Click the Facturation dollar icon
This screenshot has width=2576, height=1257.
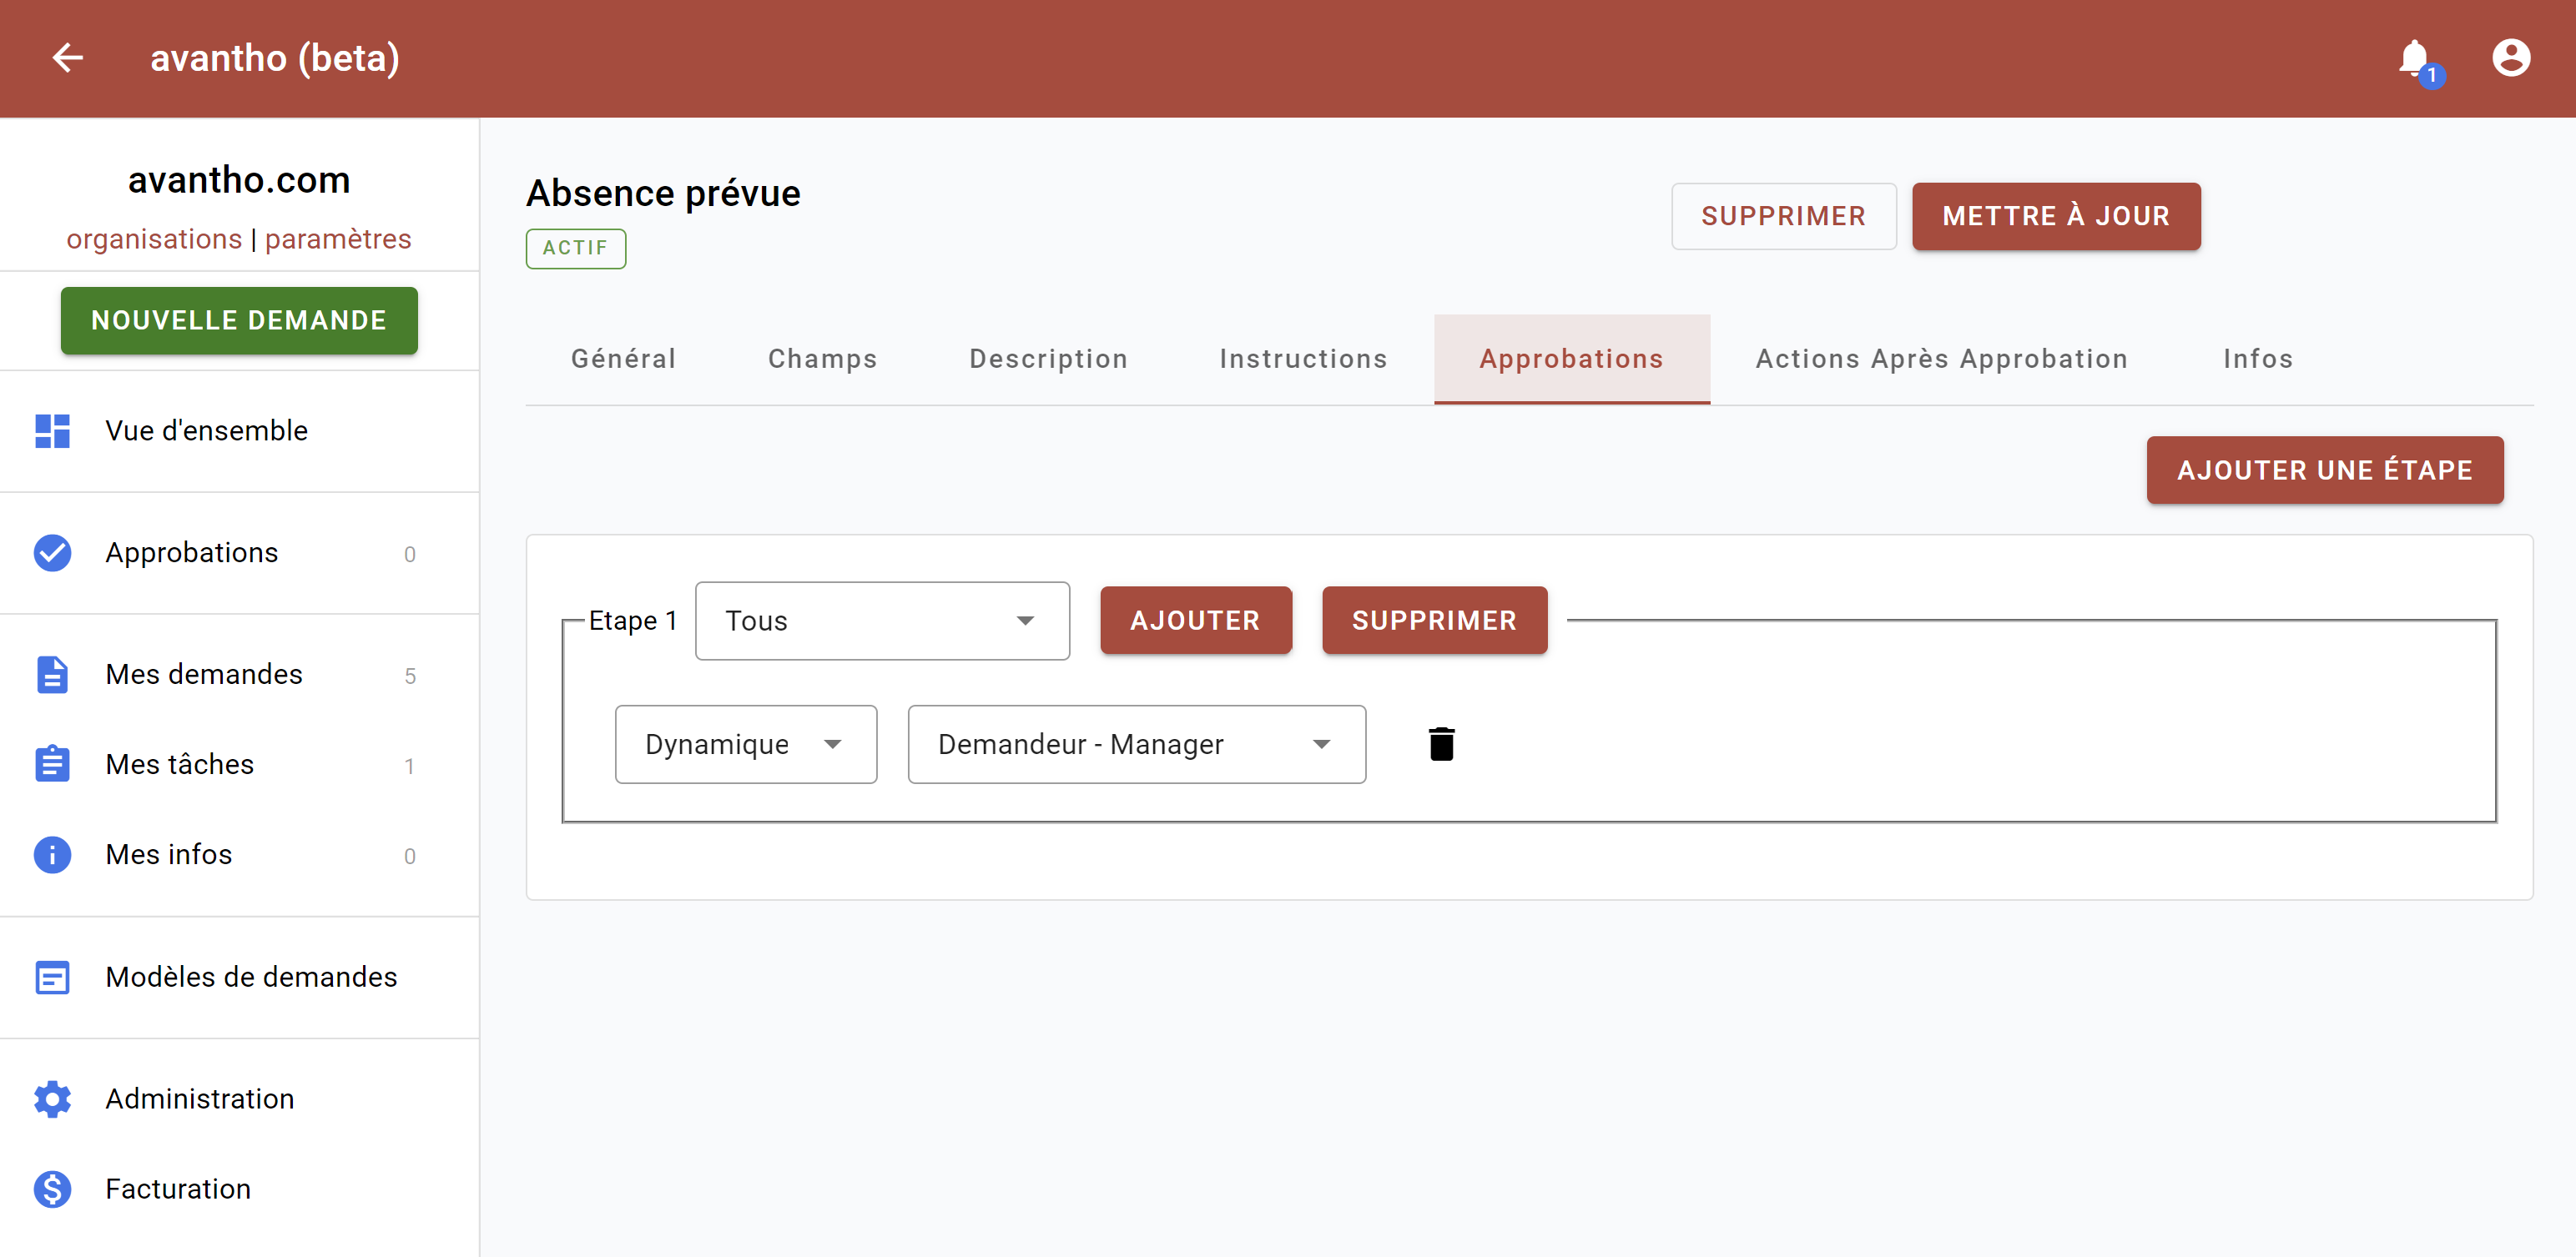click(x=52, y=1189)
